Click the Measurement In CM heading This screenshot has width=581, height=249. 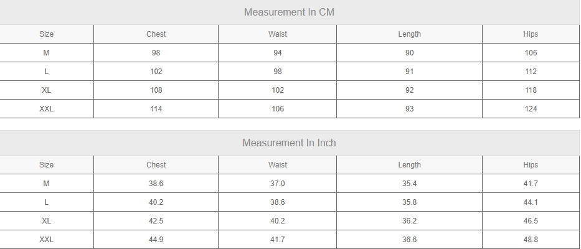tap(289, 12)
